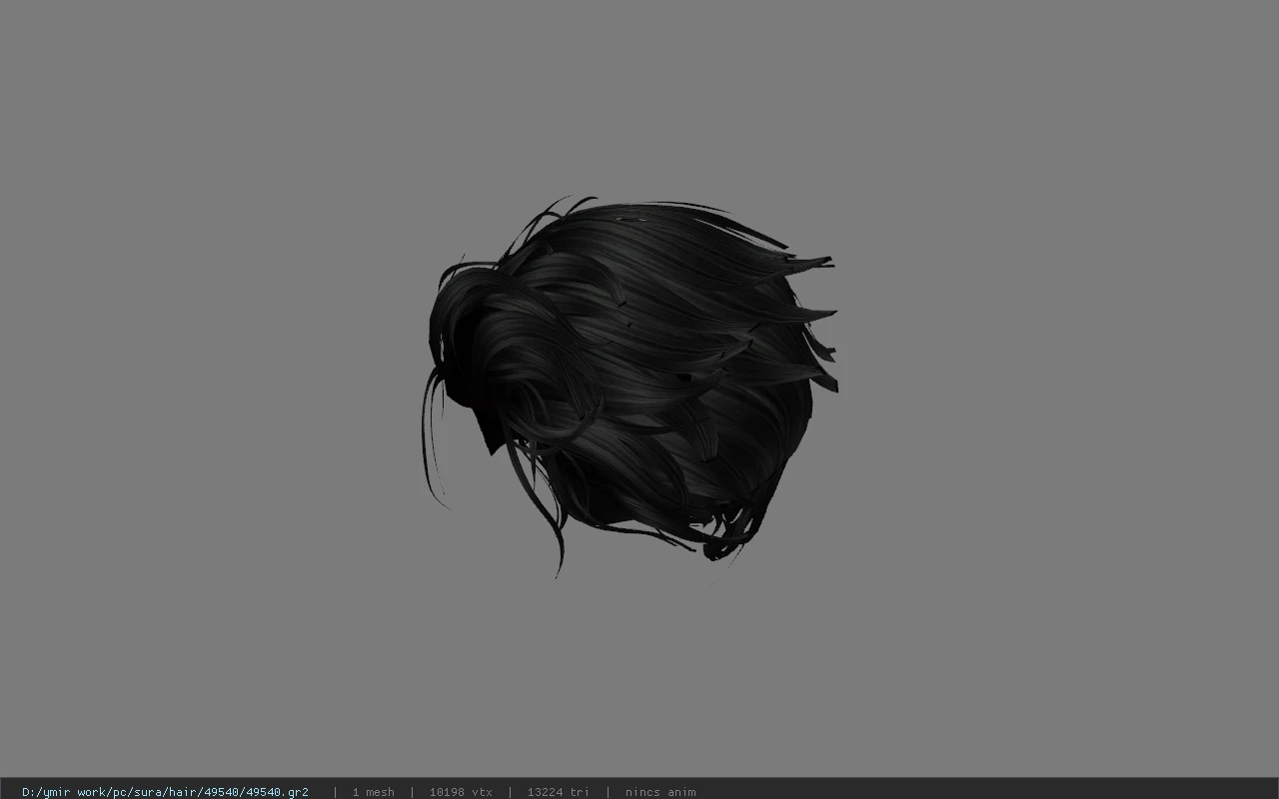
Task: Click the file path 'D:/ymir work/pc/sura/hair/49540/49540.gr2'
Action: pyautogui.click(x=165, y=792)
